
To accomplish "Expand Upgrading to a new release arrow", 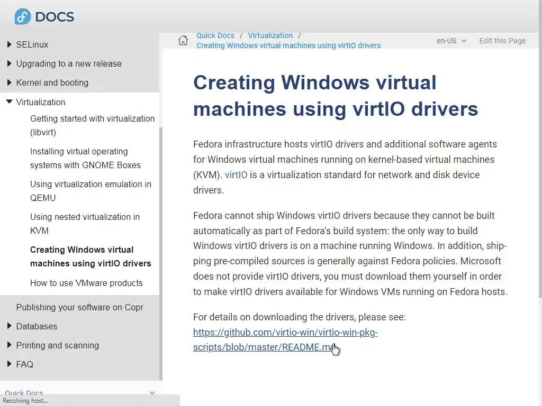I will pos(10,63).
